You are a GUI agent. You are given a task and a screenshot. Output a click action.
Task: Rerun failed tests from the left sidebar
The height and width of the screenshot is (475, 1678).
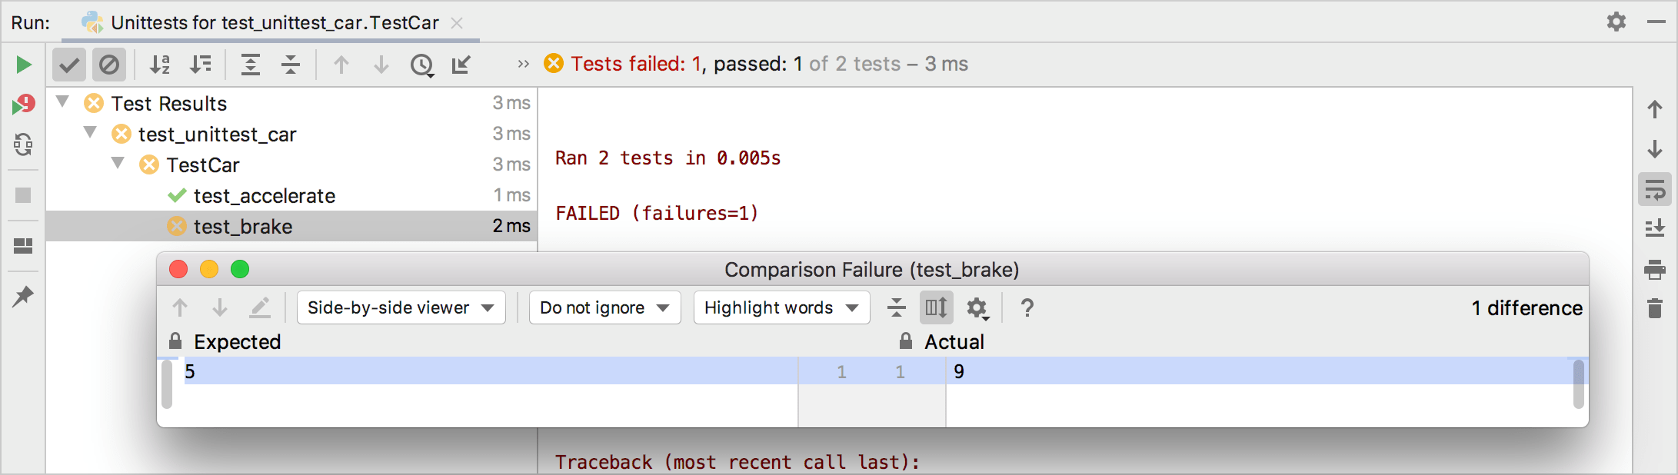pyautogui.click(x=23, y=104)
